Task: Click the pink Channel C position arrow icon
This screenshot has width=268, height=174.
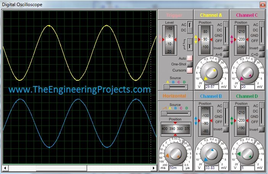Action: [232, 39]
